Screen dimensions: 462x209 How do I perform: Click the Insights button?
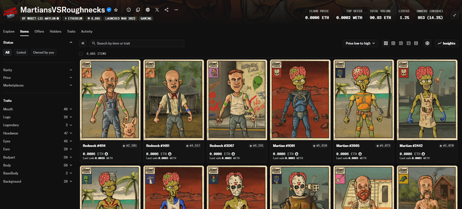(x=446, y=43)
